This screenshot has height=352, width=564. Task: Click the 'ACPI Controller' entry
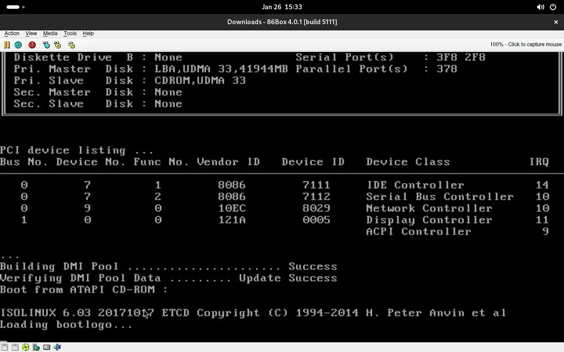pos(419,231)
